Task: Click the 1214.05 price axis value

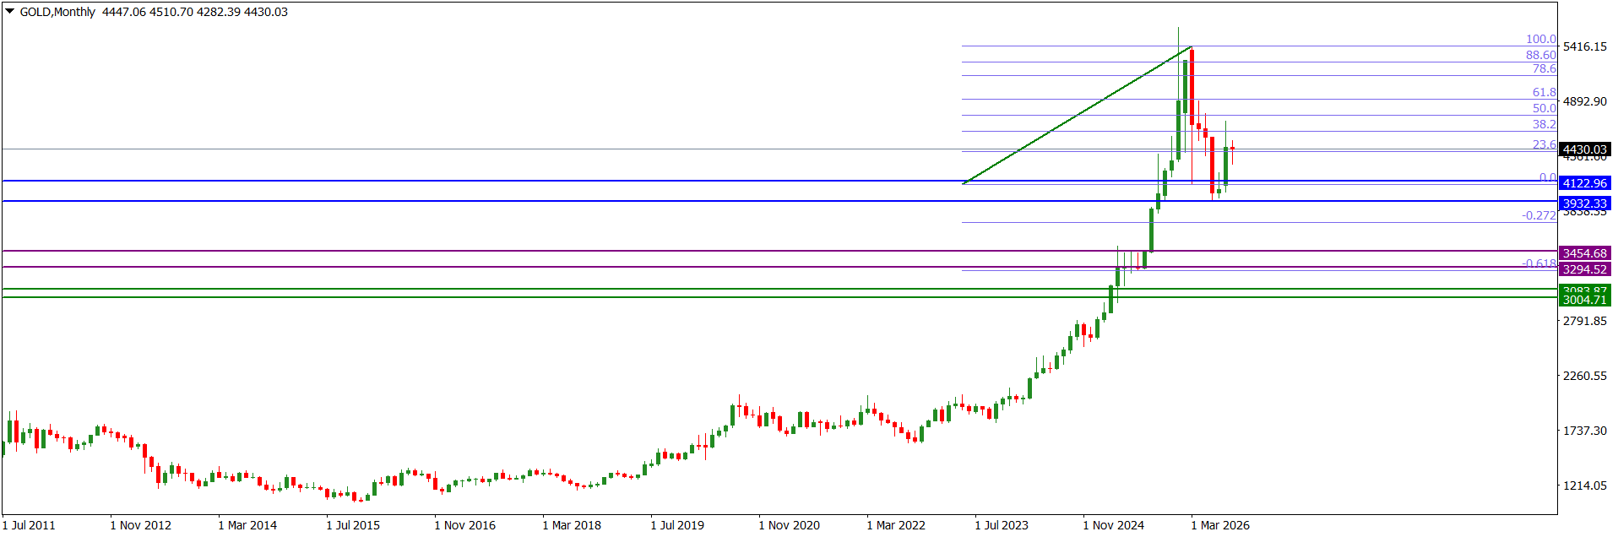Action: pos(1585,485)
